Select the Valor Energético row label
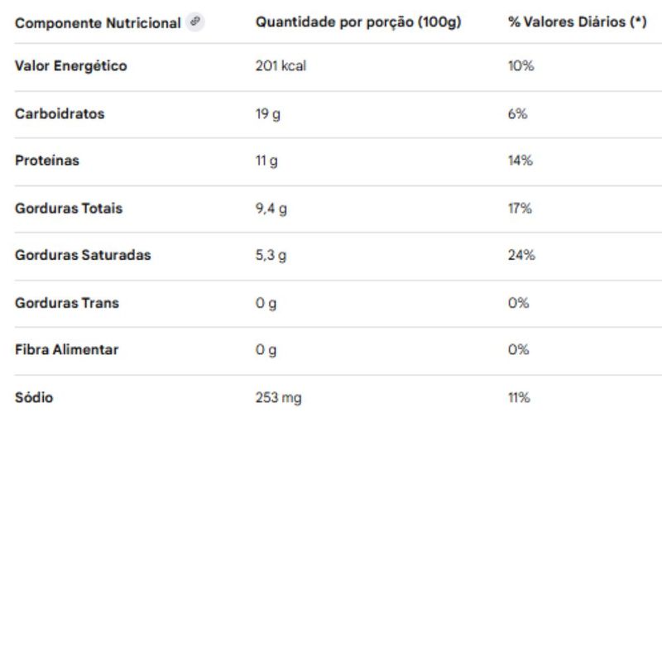Viewport: 662px width, 662px height. click(x=71, y=66)
